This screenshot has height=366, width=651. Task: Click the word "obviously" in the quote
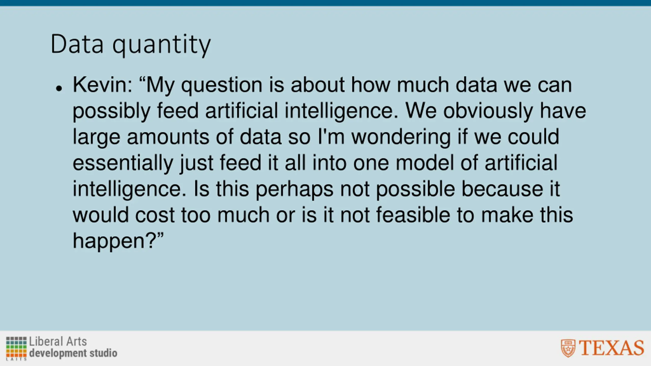tap(488, 111)
